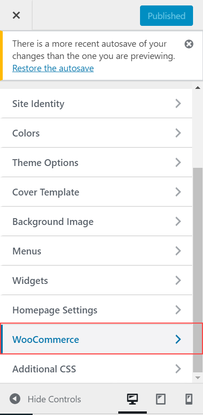This screenshot has width=203, height=415.
Task: Expand the Additional CSS chevron
Action: (179, 369)
